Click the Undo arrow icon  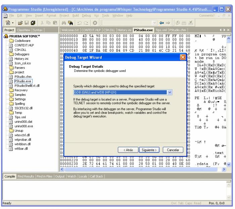point(80,23)
